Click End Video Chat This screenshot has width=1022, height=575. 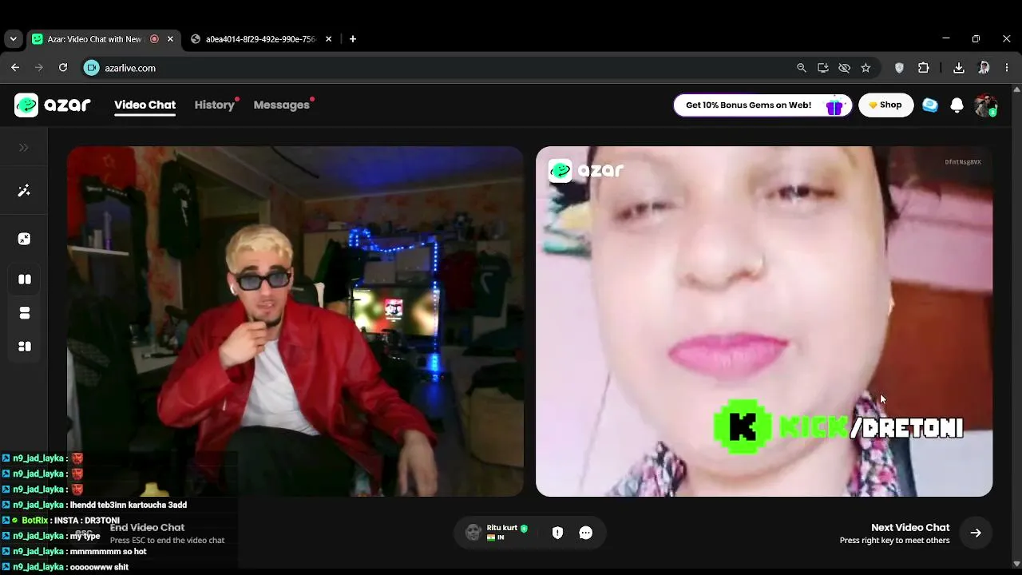[147, 527]
